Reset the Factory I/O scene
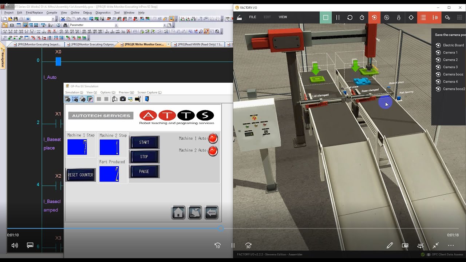466x262 pixels. [350, 17]
